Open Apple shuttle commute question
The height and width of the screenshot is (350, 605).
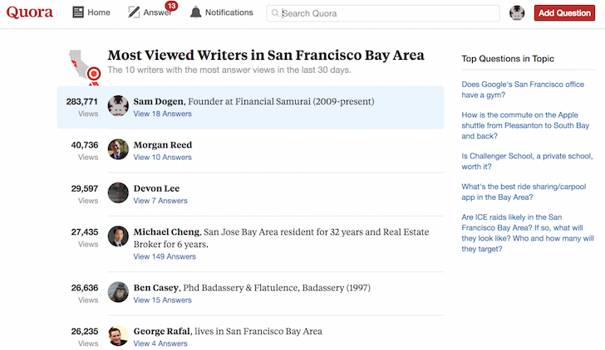[525, 125]
